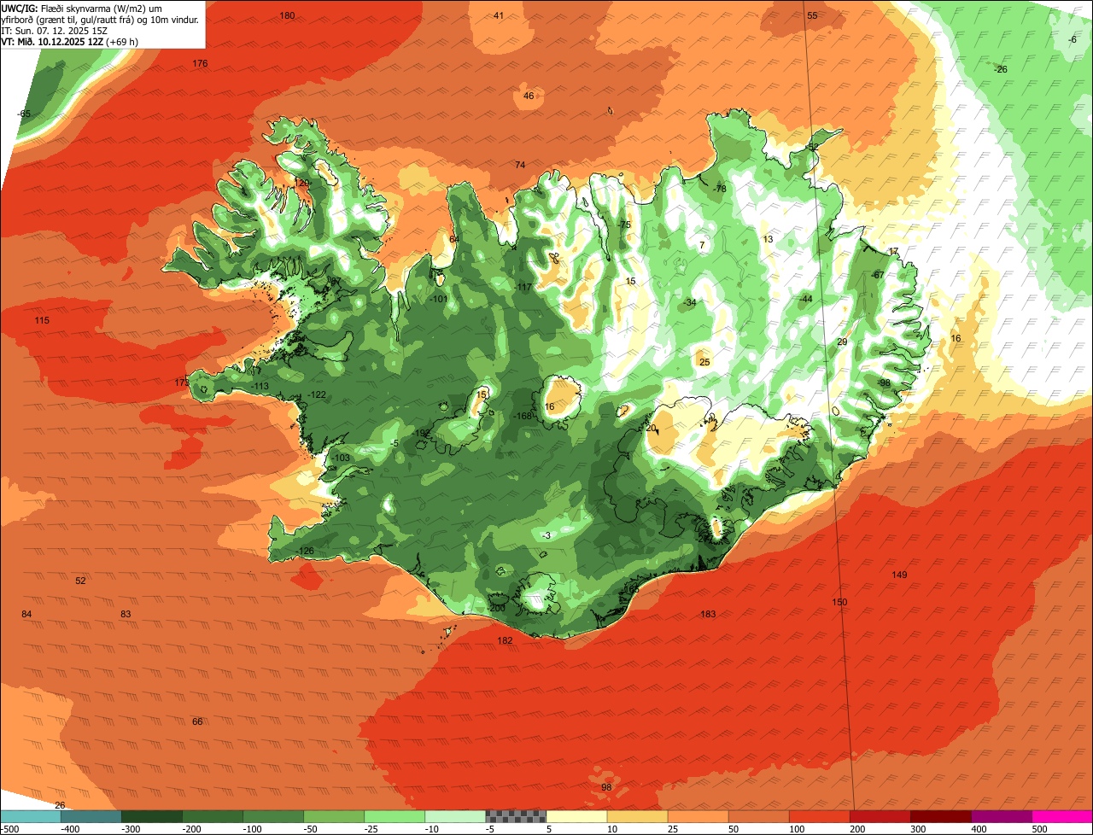Select the -400 to -300 legend color block
This screenshot has width=1093, height=835.
coord(91,816)
